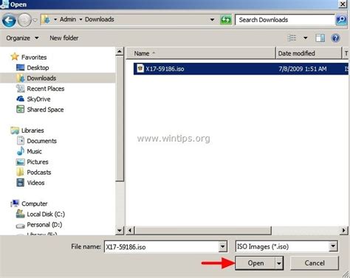Open the Pictures library

[x=38, y=162]
